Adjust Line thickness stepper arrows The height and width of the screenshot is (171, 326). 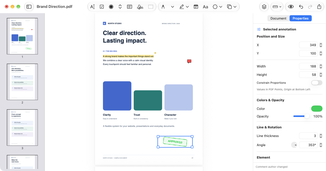point(321,136)
